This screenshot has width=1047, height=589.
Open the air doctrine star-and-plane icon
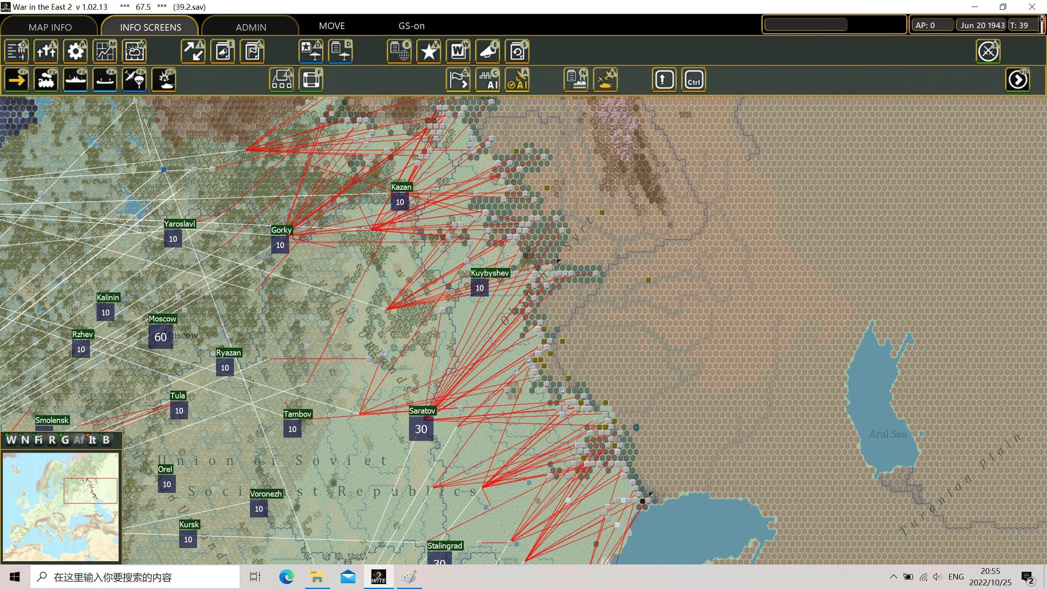coord(311,51)
